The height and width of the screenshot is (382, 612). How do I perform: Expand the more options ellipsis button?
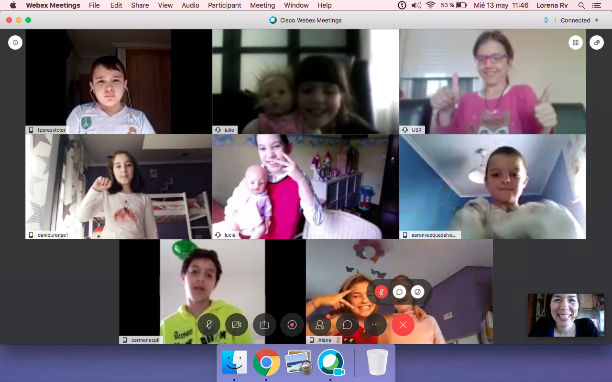click(x=375, y=325)
